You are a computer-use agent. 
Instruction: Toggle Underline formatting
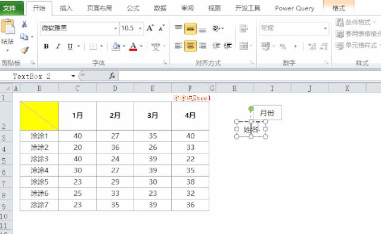pos(70,46)
